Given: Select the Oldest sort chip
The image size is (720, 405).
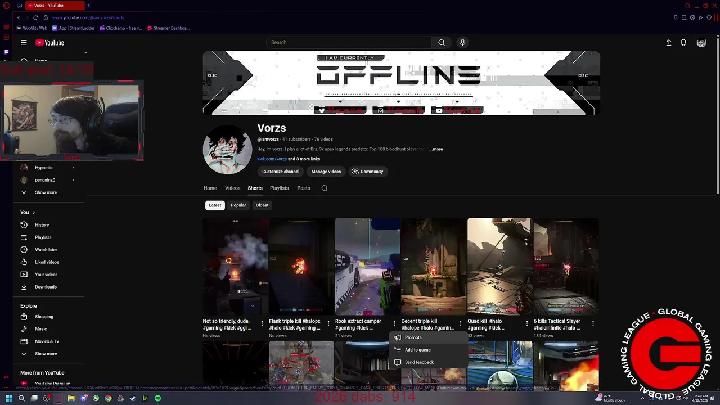Looking at the screenshot, I should (x=262, y=205).
